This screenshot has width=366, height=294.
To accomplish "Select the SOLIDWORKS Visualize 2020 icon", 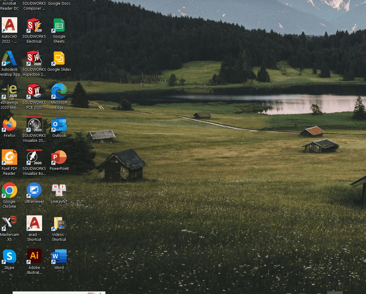I will 34,124.
